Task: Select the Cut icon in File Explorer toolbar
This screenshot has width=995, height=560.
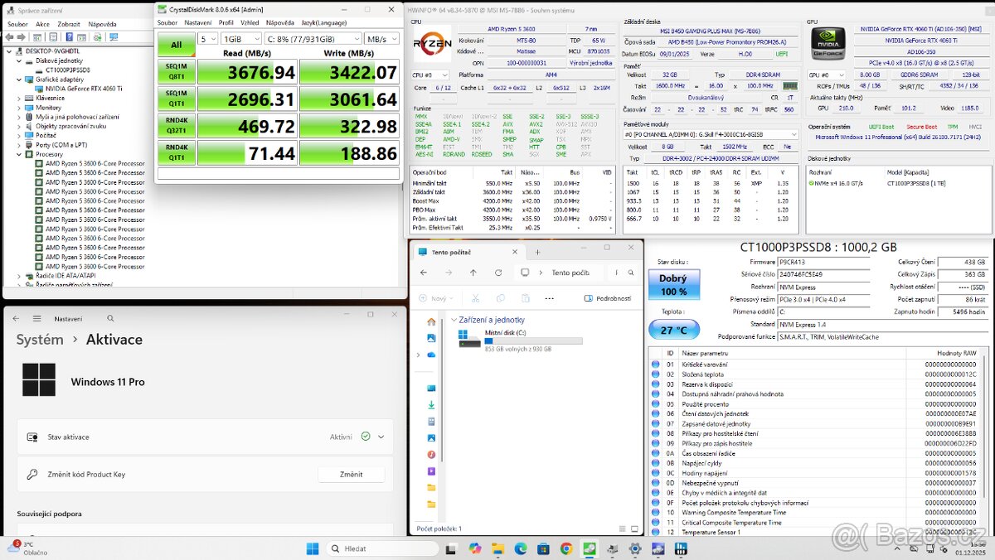Action: [x=475, y=298]
